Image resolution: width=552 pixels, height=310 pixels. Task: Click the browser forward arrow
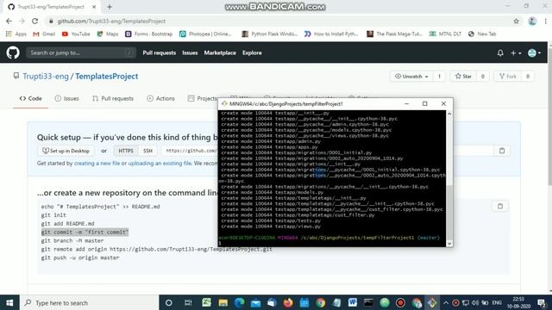(x=22, y=21)
